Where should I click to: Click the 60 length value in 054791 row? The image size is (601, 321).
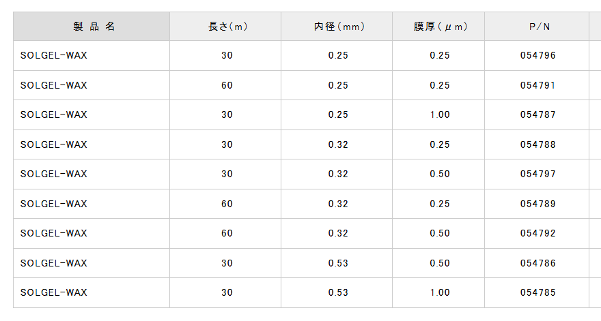point(227,85)
